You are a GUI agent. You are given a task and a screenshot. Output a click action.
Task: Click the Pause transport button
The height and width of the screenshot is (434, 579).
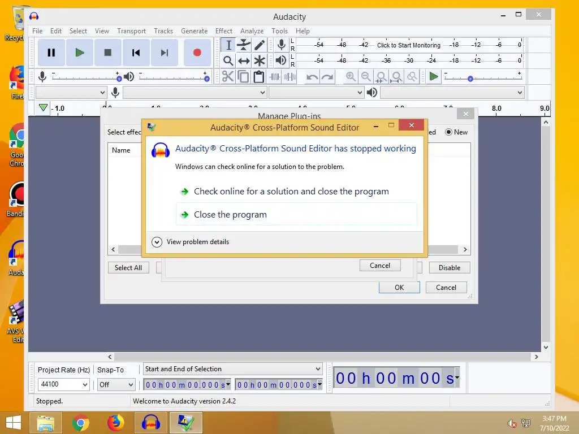pos(51,53)
